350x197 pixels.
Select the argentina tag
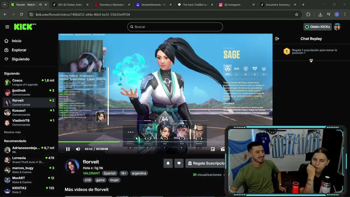[x=139, y=173]
